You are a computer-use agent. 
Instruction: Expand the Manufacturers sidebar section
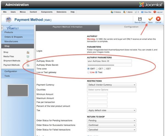point(18,41)
